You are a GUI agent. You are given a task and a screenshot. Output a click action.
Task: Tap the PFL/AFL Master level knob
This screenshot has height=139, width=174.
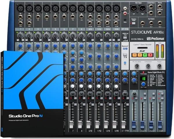coord(137,66)
